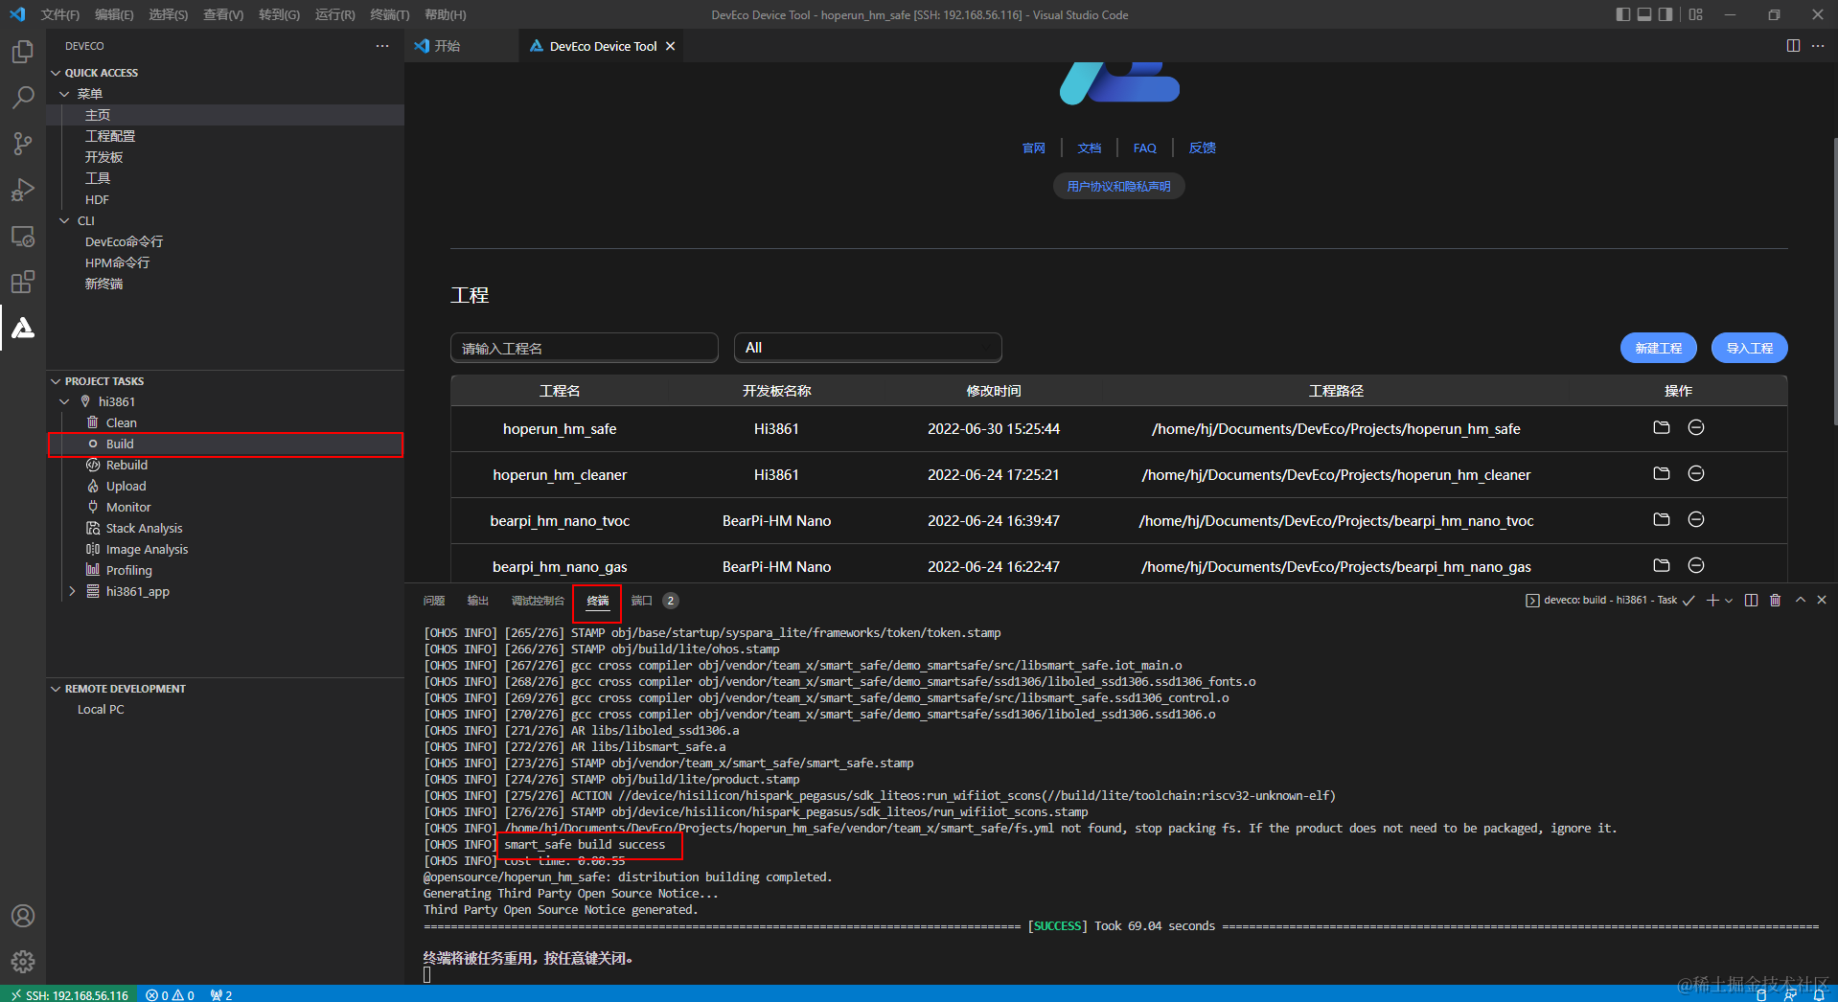Open the 官网 link

1034,148
